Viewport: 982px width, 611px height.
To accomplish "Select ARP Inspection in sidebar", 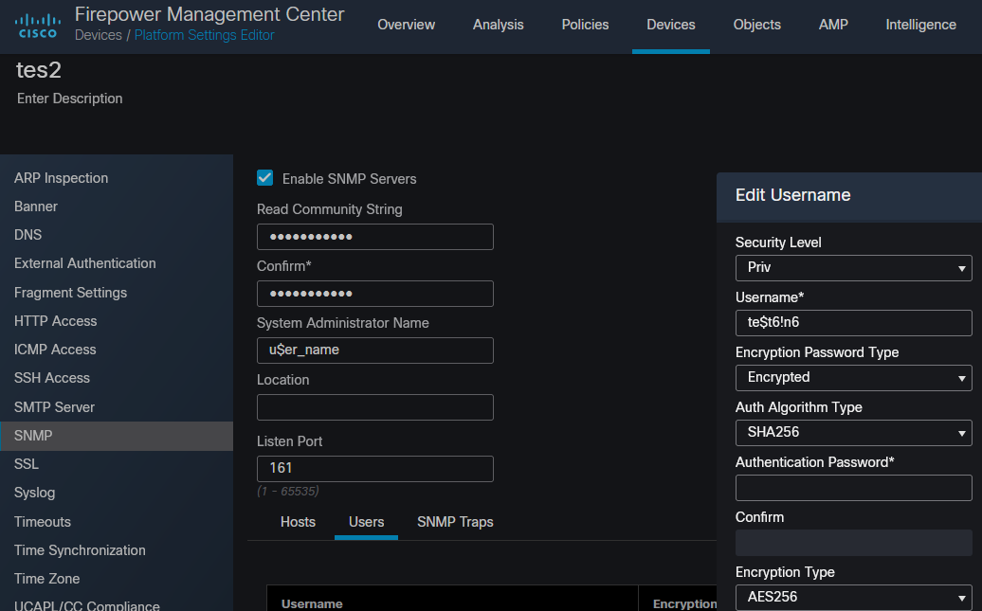I will [62, 178].
